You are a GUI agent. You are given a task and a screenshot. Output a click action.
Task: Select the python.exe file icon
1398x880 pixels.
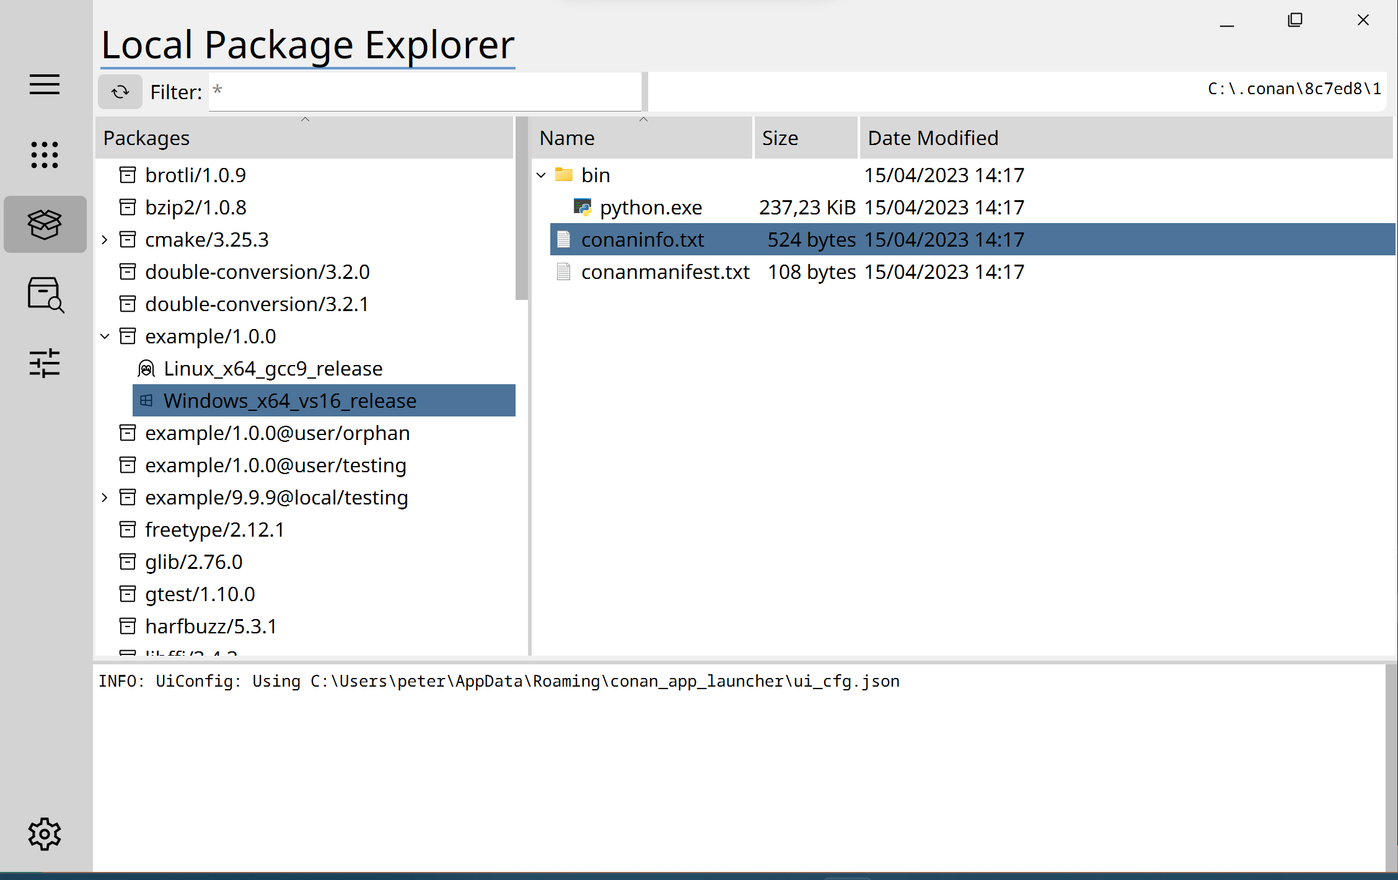click(x=582, y=207)
